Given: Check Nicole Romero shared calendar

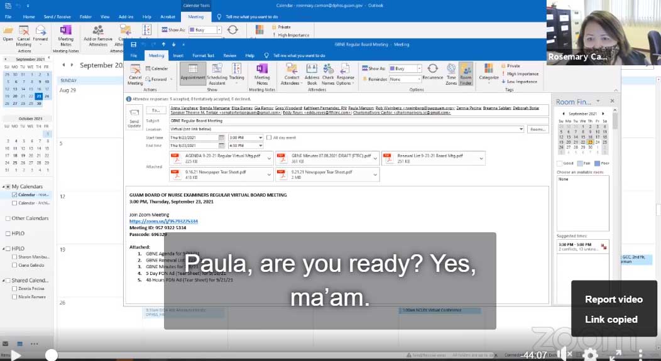Looking at the screenshot, I should coord(14,297).
